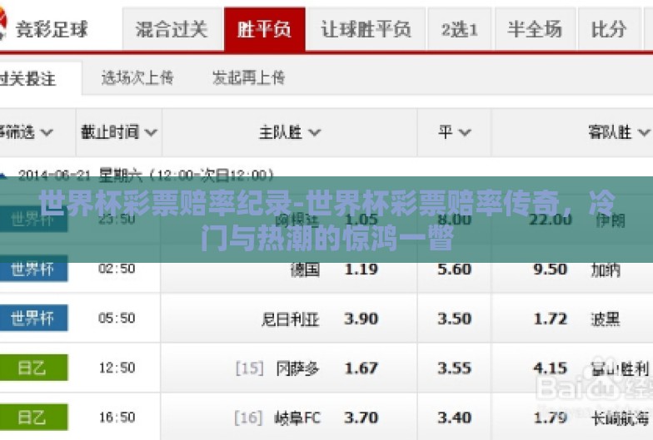The height and width of the screenshot is (440, 653).
Task: Click the 02:50 deadline time
Action: pyautogui.click(x=117, y=269)
